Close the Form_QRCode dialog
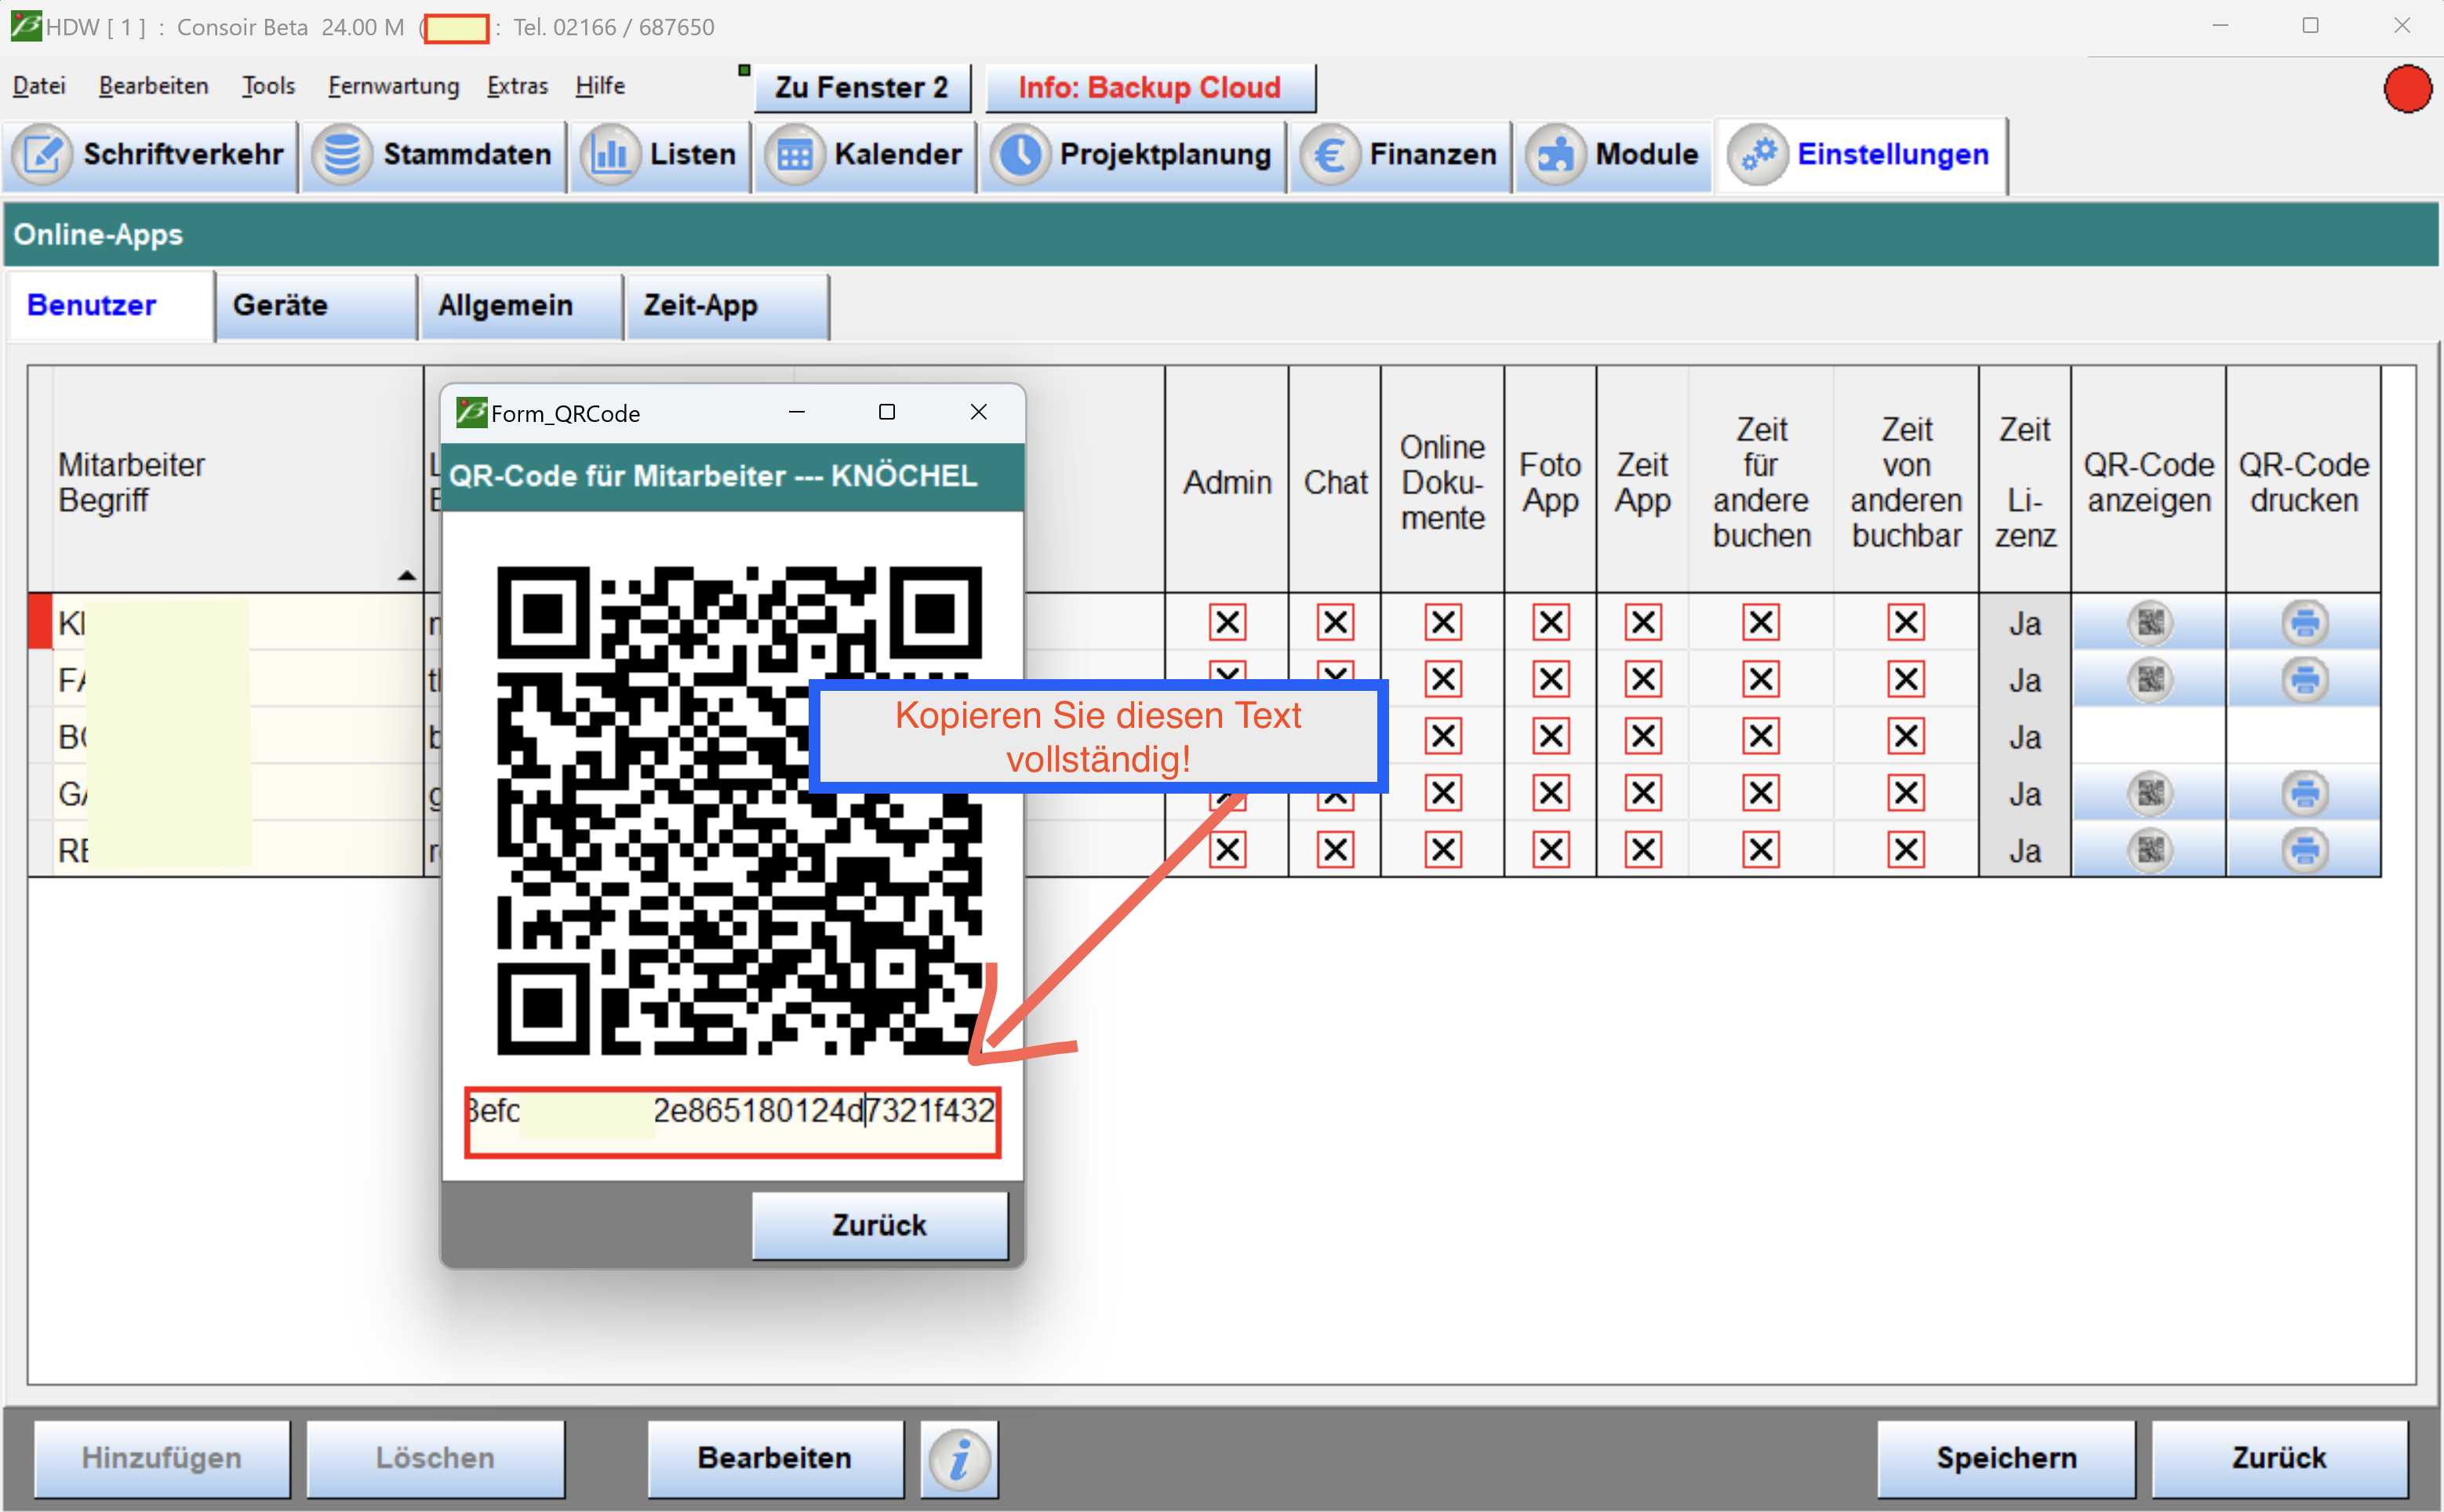 979,412
